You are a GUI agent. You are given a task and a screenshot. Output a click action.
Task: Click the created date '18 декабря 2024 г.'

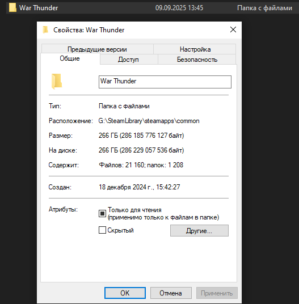pyautogui.click(x=127, y=187)
